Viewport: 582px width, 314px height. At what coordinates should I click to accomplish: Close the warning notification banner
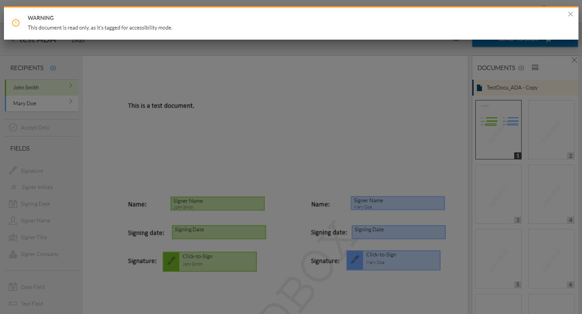click(571, 14)
